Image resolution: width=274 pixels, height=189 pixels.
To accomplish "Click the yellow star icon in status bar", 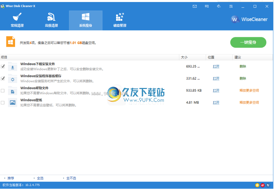I will pyautogui.click(x=257, y=185).
